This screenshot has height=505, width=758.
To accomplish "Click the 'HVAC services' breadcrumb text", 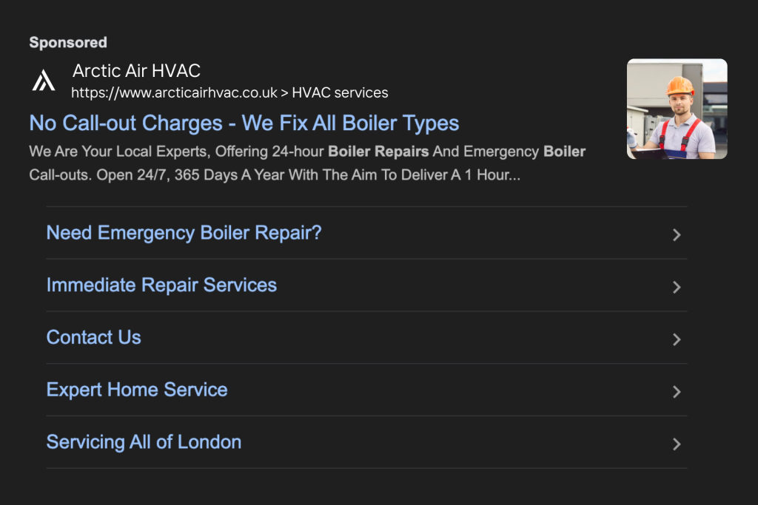I will (340, 93).
